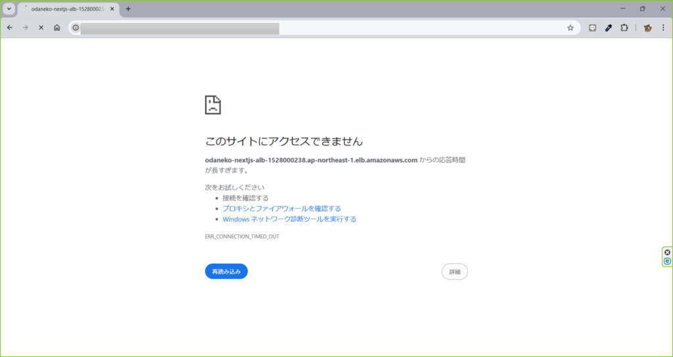Bookmark this page with the star icon
Screen dimensions: 673x357
(x=570, y=28)
